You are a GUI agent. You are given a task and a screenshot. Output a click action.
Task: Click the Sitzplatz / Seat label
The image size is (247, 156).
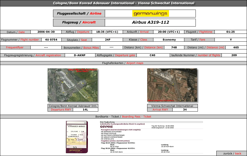tap(77, 40)
